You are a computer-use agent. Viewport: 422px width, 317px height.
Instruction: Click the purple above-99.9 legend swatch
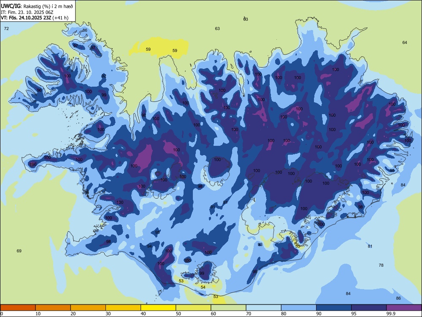point(404,308)
